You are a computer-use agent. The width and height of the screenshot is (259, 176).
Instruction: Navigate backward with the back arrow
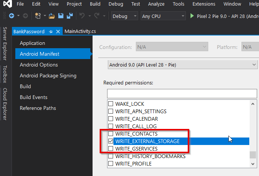pyautogui.click(x=12, y=16)
